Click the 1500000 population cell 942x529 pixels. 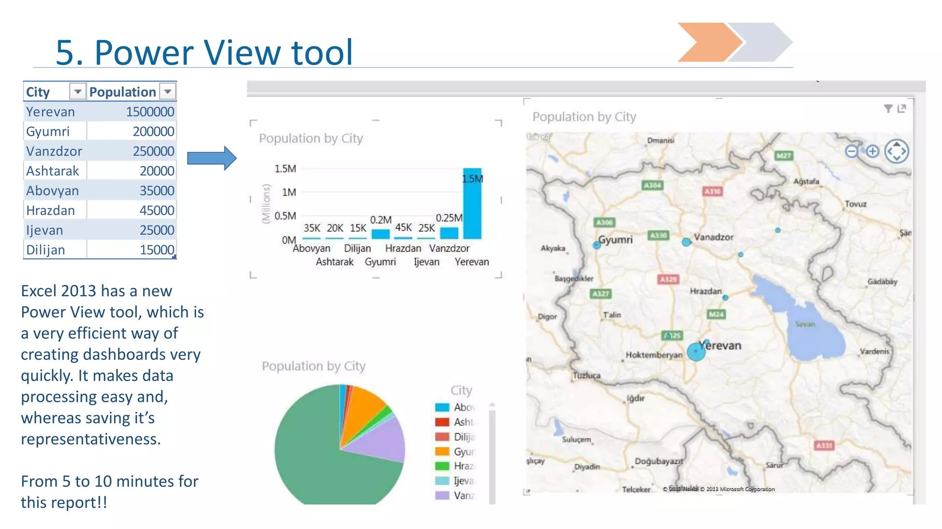pos(132,112)
